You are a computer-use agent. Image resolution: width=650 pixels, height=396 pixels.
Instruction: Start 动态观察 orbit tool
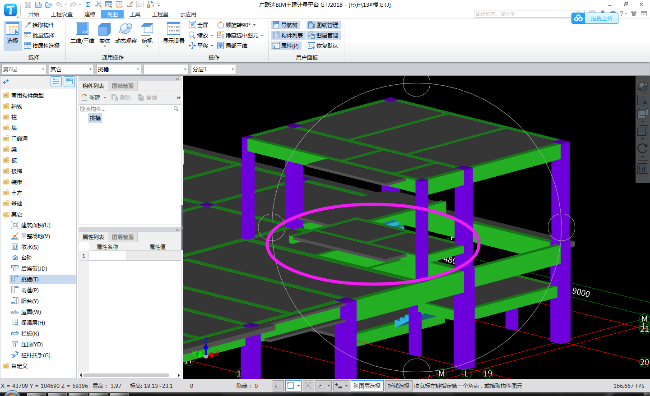coord(126,34)
